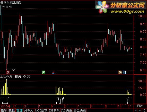Click the minus zoom-out button

coord(140,110)
